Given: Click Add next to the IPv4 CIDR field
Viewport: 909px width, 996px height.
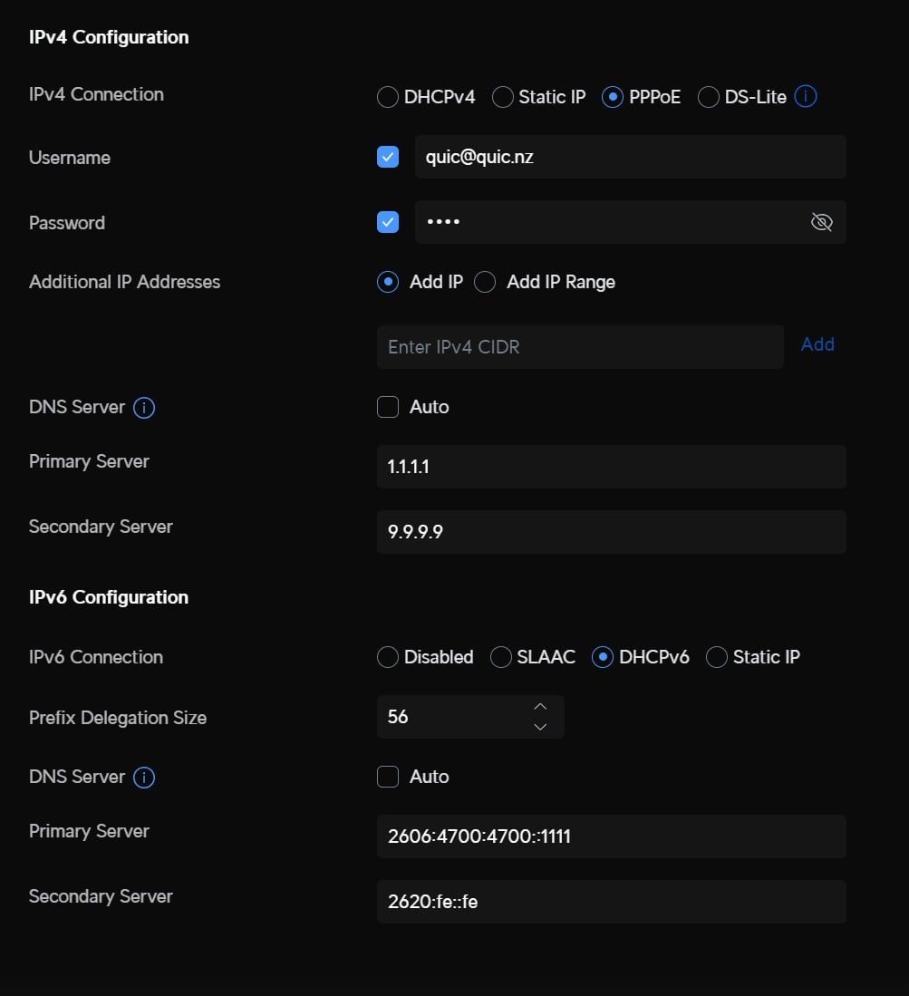Looking at the screenshot, I should coord(817,344).
